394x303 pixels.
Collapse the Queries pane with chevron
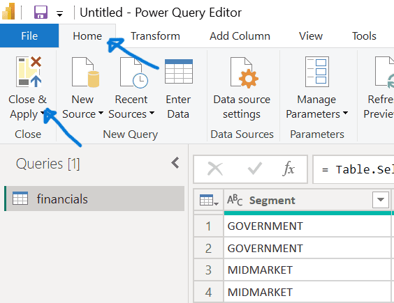[x=175, y=163]
